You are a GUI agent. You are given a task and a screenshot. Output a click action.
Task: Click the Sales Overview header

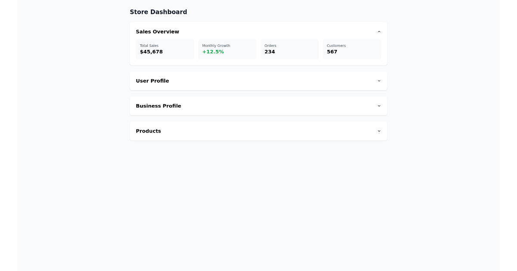pyautogui.click(x=157, y=31)
